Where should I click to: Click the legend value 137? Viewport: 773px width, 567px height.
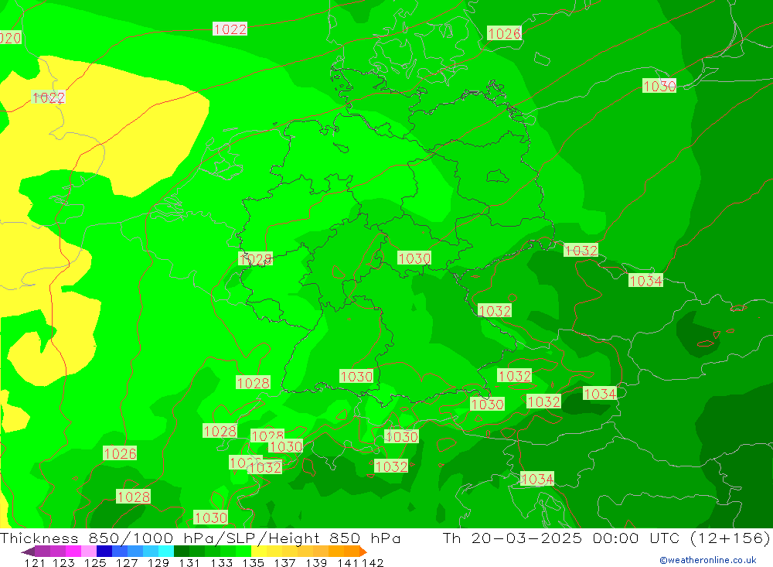pos(284,562)
